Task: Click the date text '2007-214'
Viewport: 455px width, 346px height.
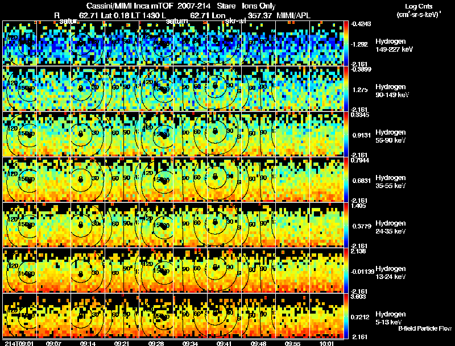Action: tap(194, 6)
